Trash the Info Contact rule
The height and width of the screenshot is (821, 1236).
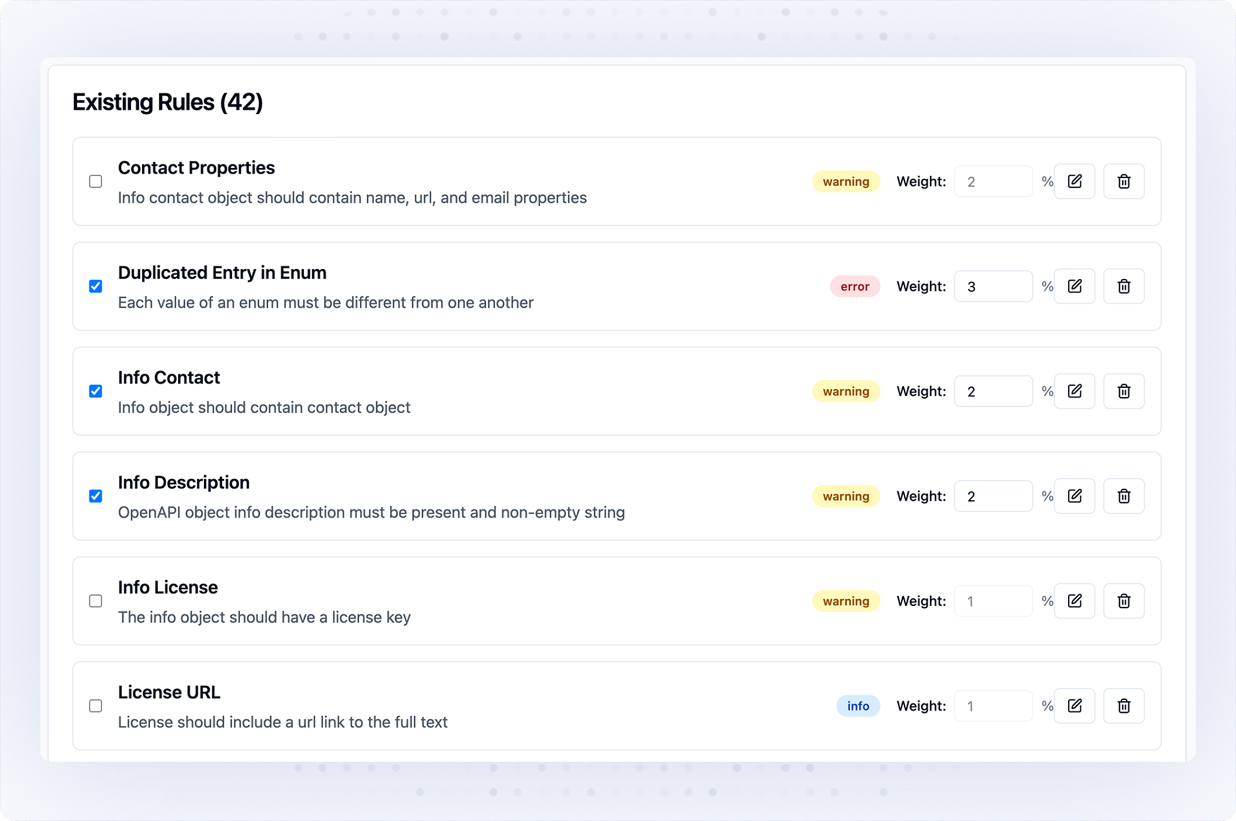[x=1124, y=391]
